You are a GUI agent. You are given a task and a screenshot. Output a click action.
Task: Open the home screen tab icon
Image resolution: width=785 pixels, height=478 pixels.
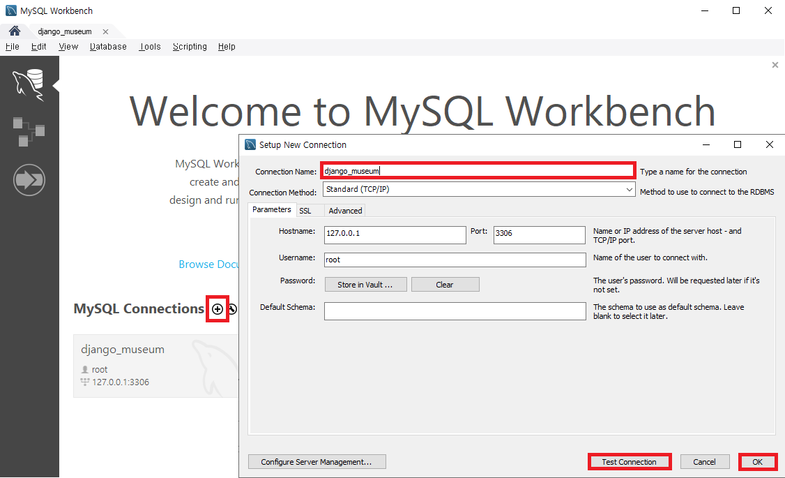click(15, 31)
